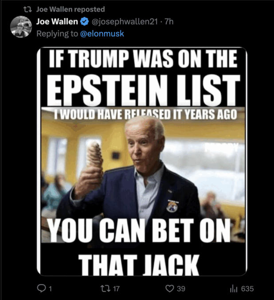This screenshot has height=300, width=274.
Task: Click 'YOU CAN BET ON' text in meme
Action: (139, 230)
